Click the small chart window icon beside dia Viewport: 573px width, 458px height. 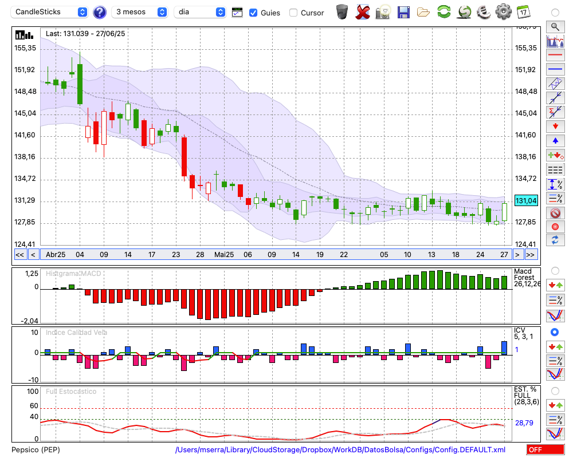[237, 13]
